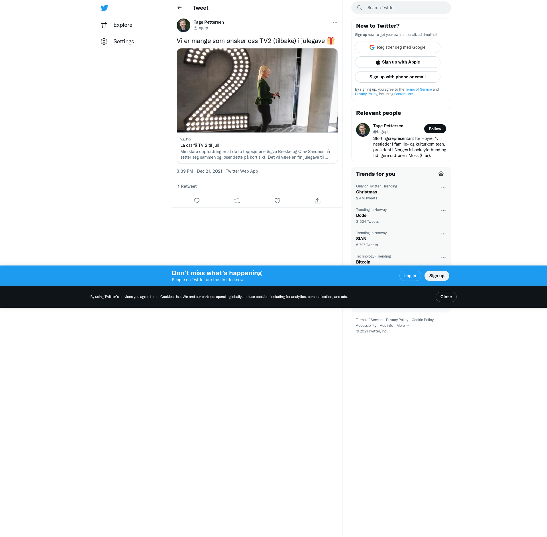This screenshot has width=547, height=537.
Task: Open Explore from the sidebar
Action: 117,25
